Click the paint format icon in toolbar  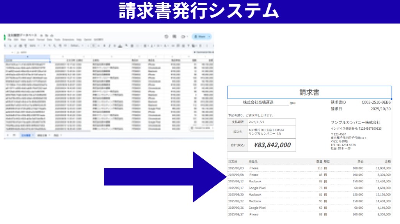(25, 46)
